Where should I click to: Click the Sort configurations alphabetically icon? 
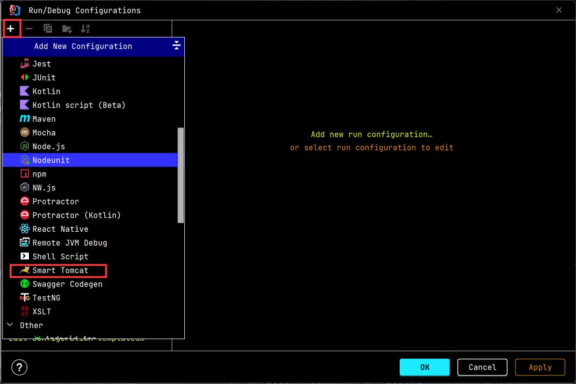point(85,29)
